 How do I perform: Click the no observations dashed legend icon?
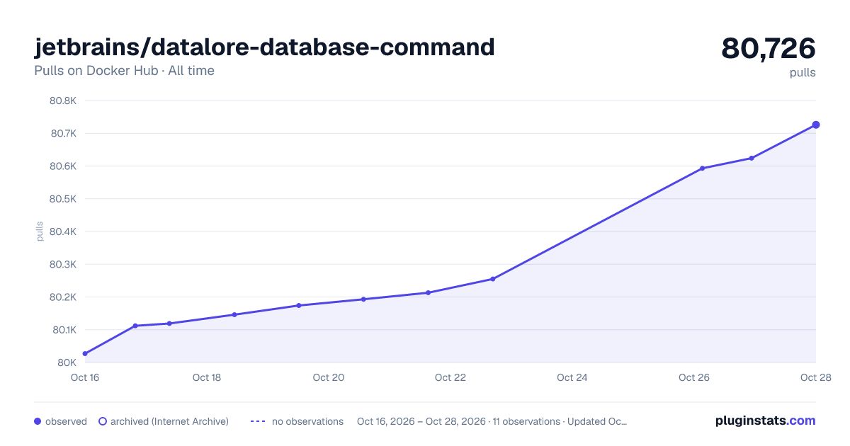point(259,421)
